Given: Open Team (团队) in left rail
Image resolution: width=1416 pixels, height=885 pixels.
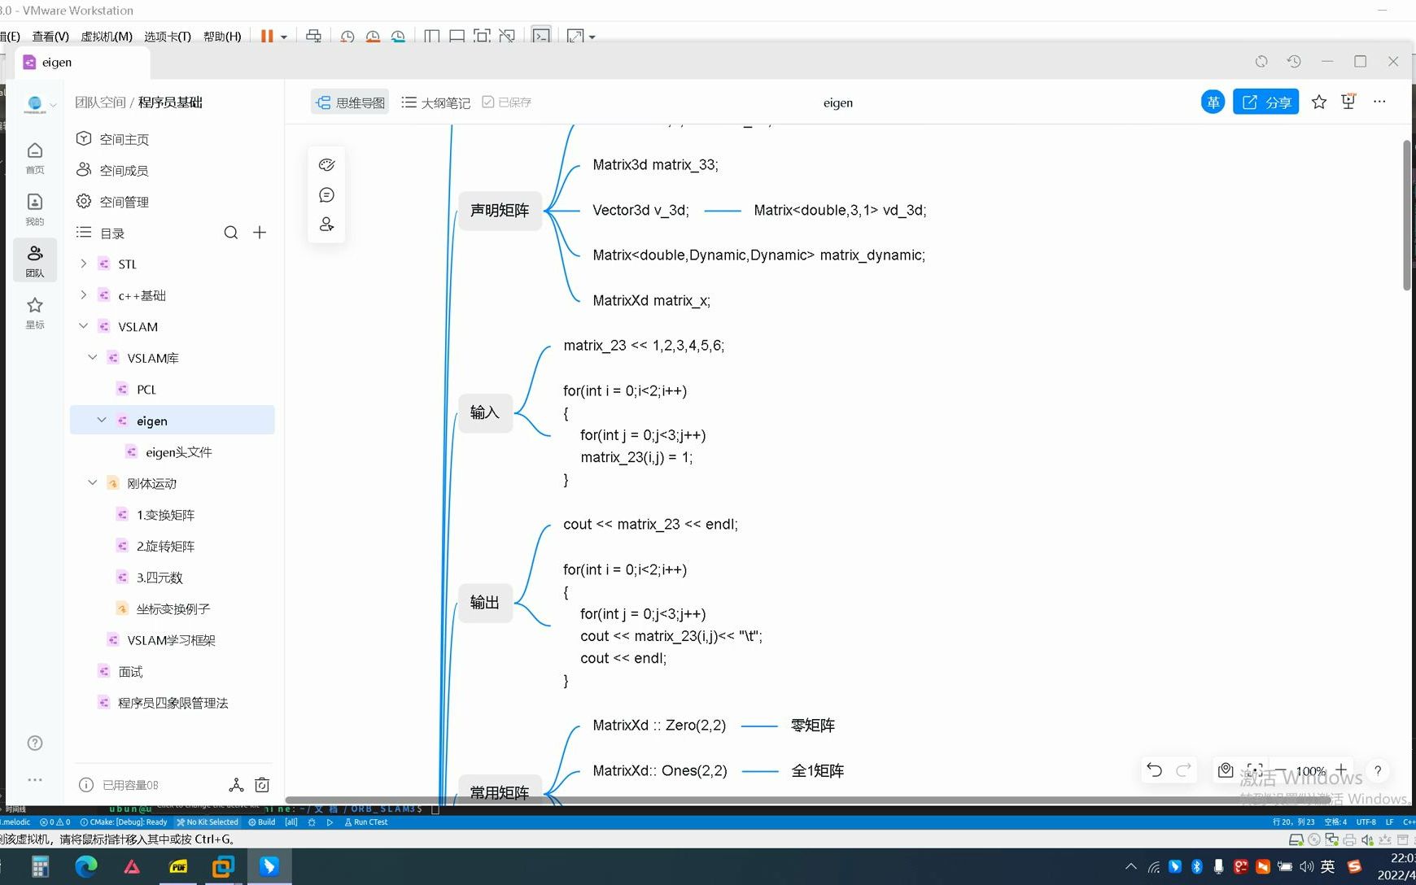Looking at the screenshot, I should coord(35,260).
